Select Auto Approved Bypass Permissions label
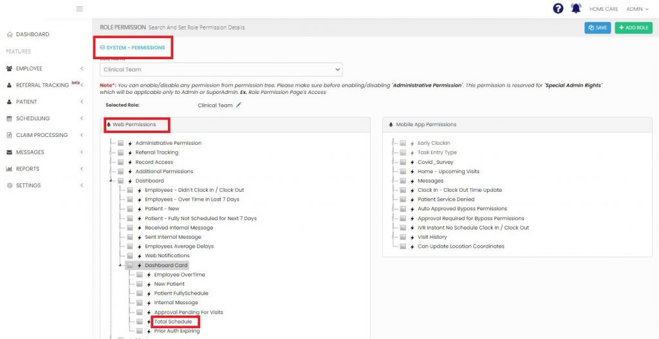Image resolution: width=659 pixels, height=339 pixels. point(462,209)
